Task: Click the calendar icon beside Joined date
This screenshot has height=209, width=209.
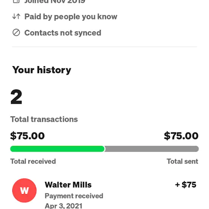Action: tap(16, 1)
